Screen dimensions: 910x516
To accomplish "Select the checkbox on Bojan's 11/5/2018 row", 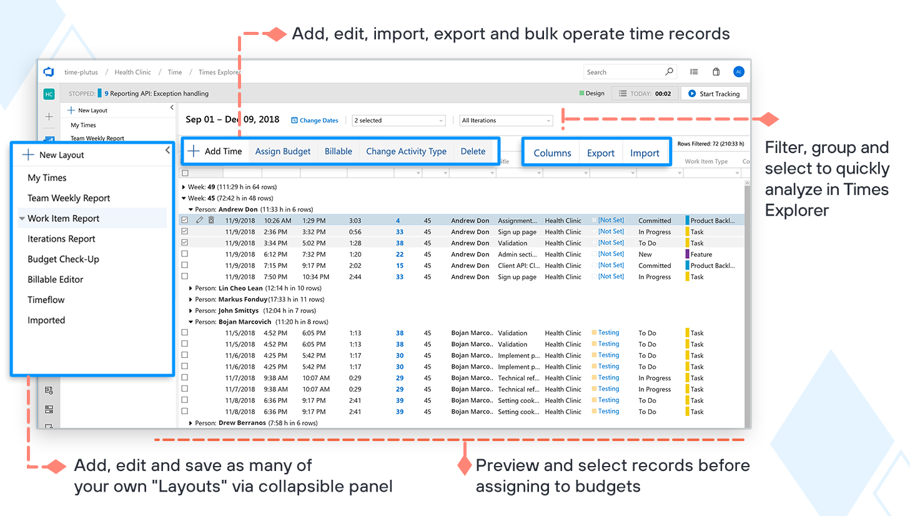I will click(184, 332).
